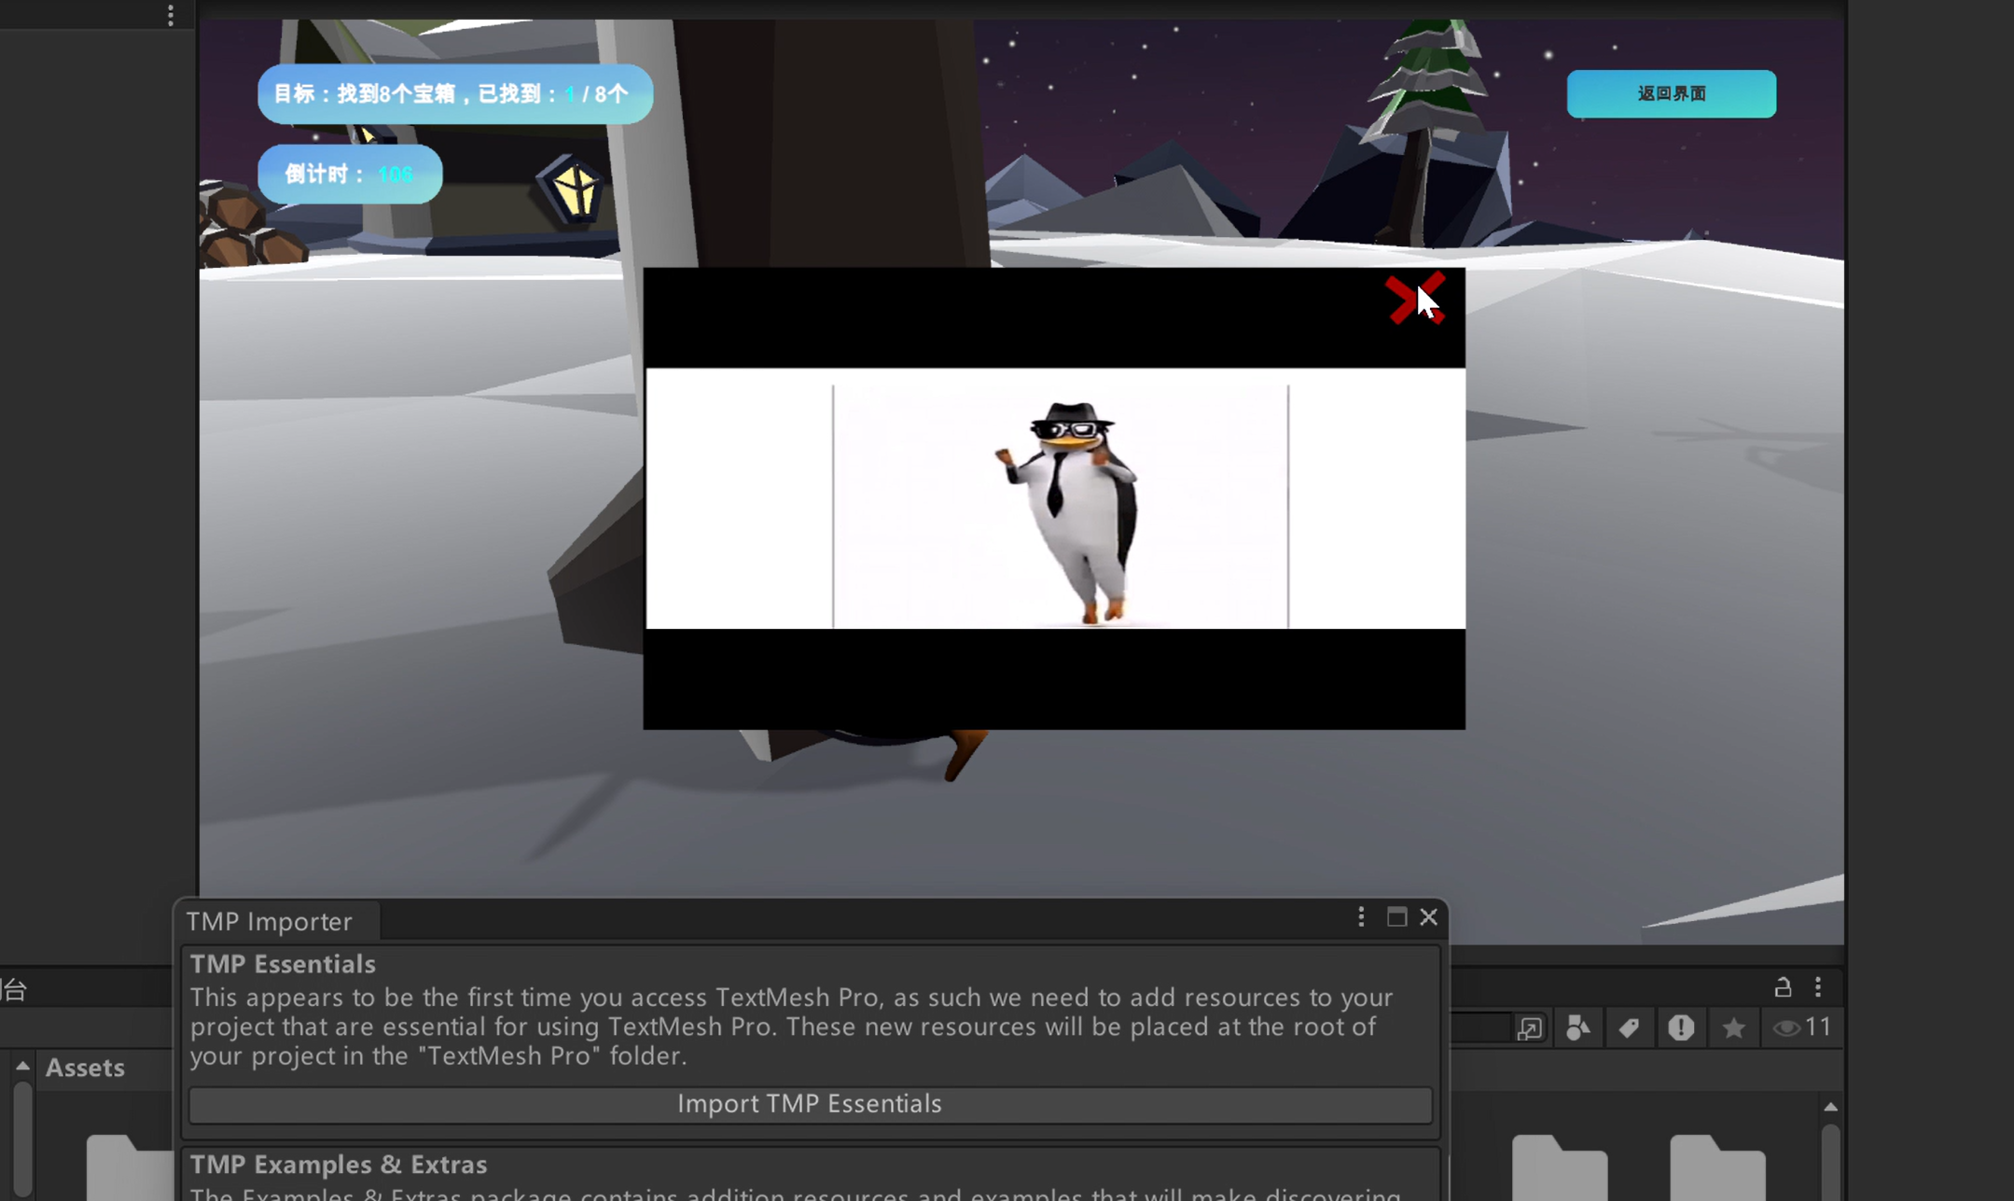Click Import TMP Essentials button

[x=810, y=1104]
